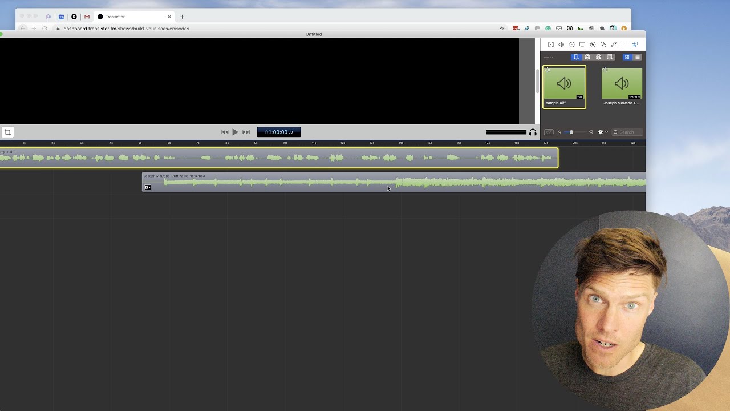The width and height of the screenshot is (730, 411).
Task: Switch media library to list view
Action: pos(638,57)
